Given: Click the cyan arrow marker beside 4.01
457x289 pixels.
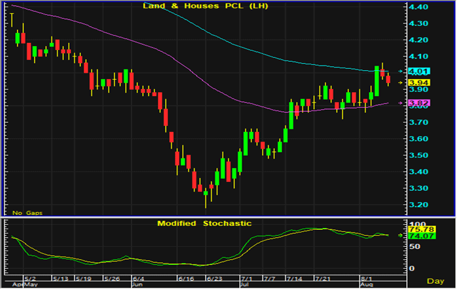Looking at the screenshot, I should pyautogui.click(x=400, y=71).
